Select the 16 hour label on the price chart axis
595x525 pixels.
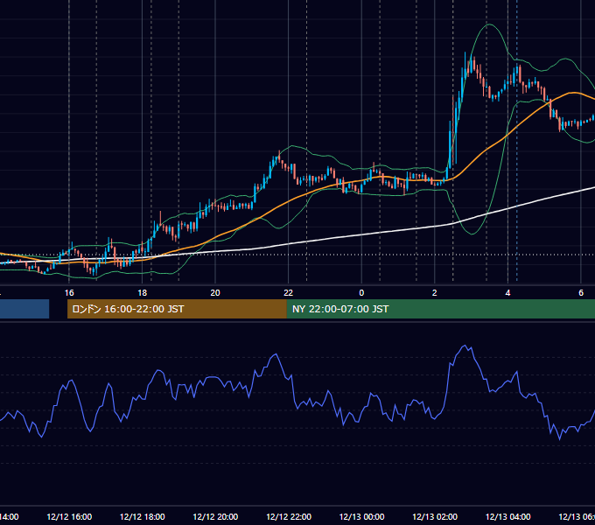tap(69, 293)
